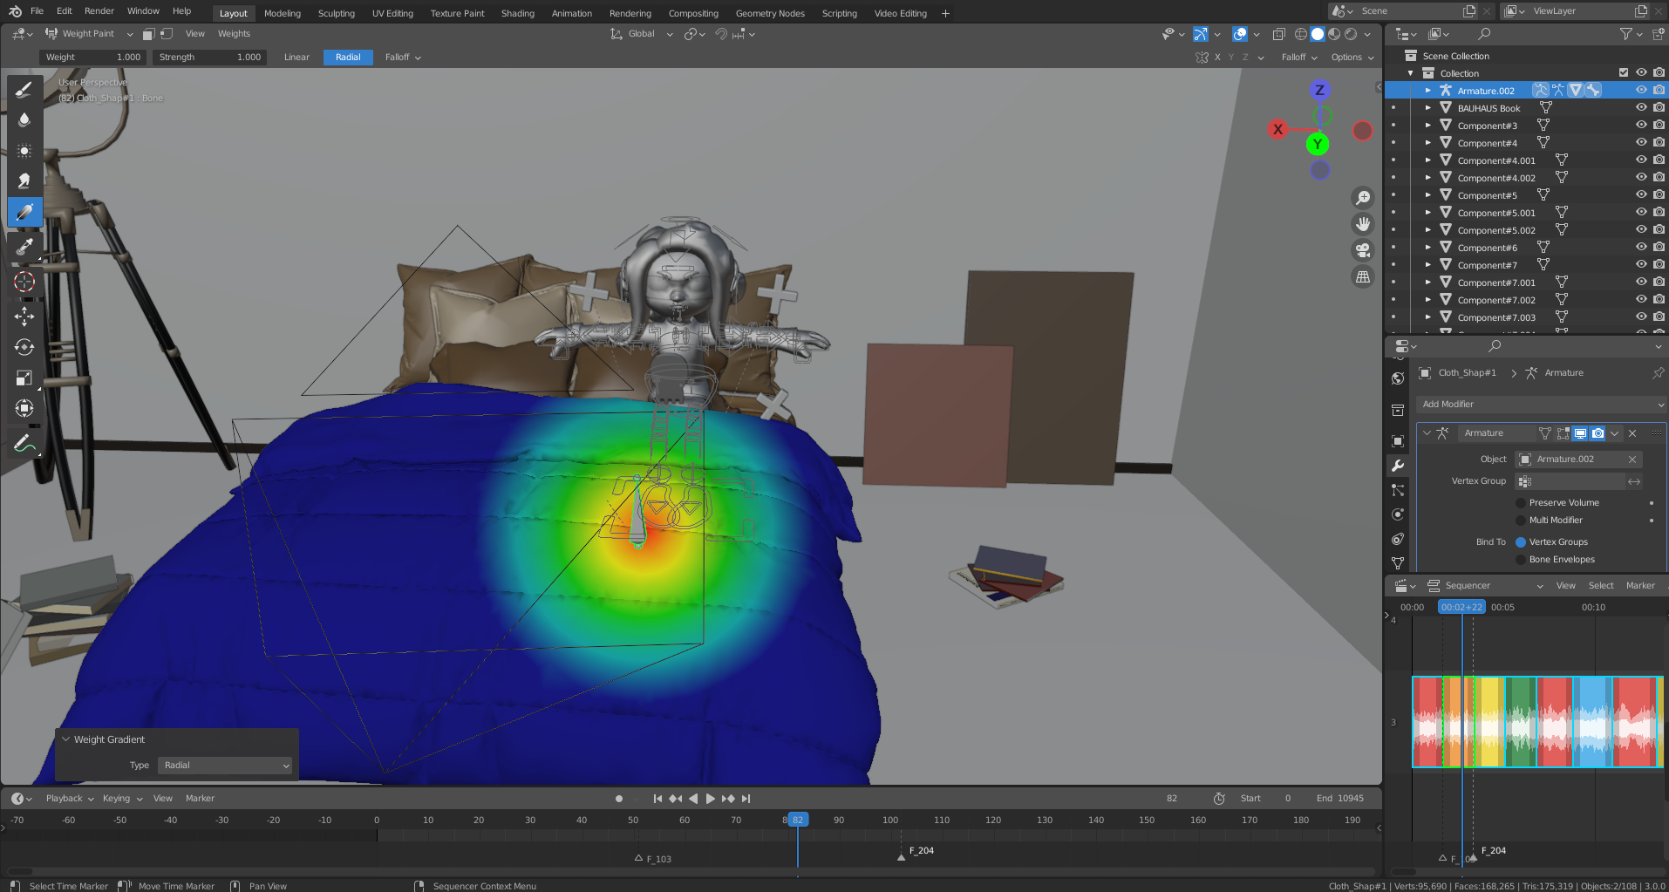This screenshot has width=1669, height=892.
Task: Enable Bone Envelopes binding
Action: click(x=1521, y=560)
